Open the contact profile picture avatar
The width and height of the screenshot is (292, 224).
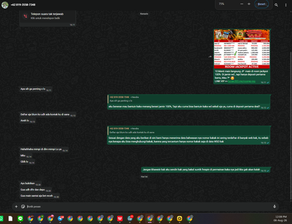click(5, 5)
